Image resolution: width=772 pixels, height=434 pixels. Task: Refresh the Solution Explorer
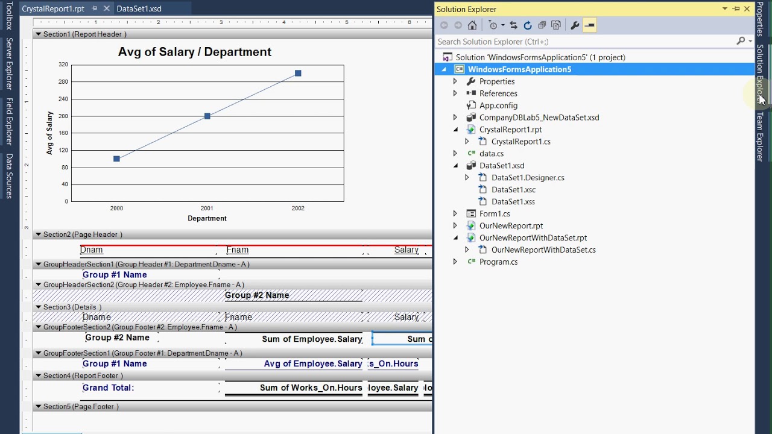point(528,25)
